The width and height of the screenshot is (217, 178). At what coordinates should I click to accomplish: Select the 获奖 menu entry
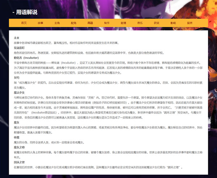coord(156,23)
